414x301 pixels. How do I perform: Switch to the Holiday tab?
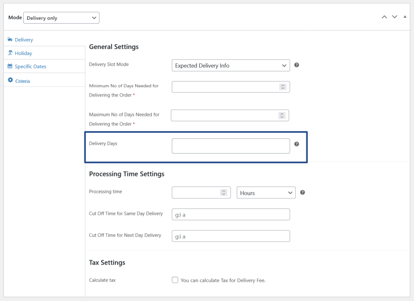click(x=23, y=53)
